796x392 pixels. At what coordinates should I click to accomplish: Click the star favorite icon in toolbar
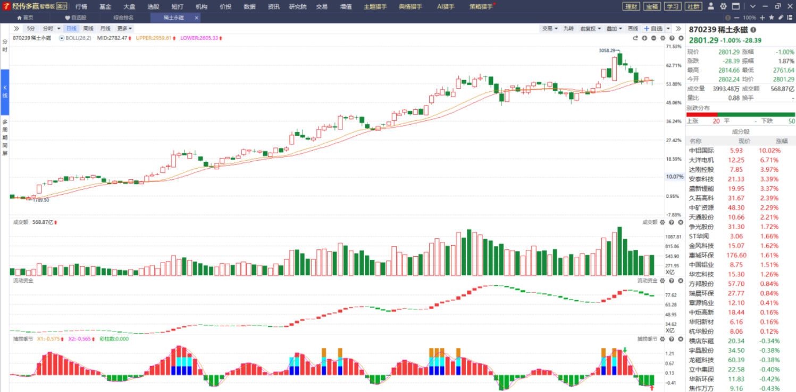pyautogui.click(x=772, y=18)
